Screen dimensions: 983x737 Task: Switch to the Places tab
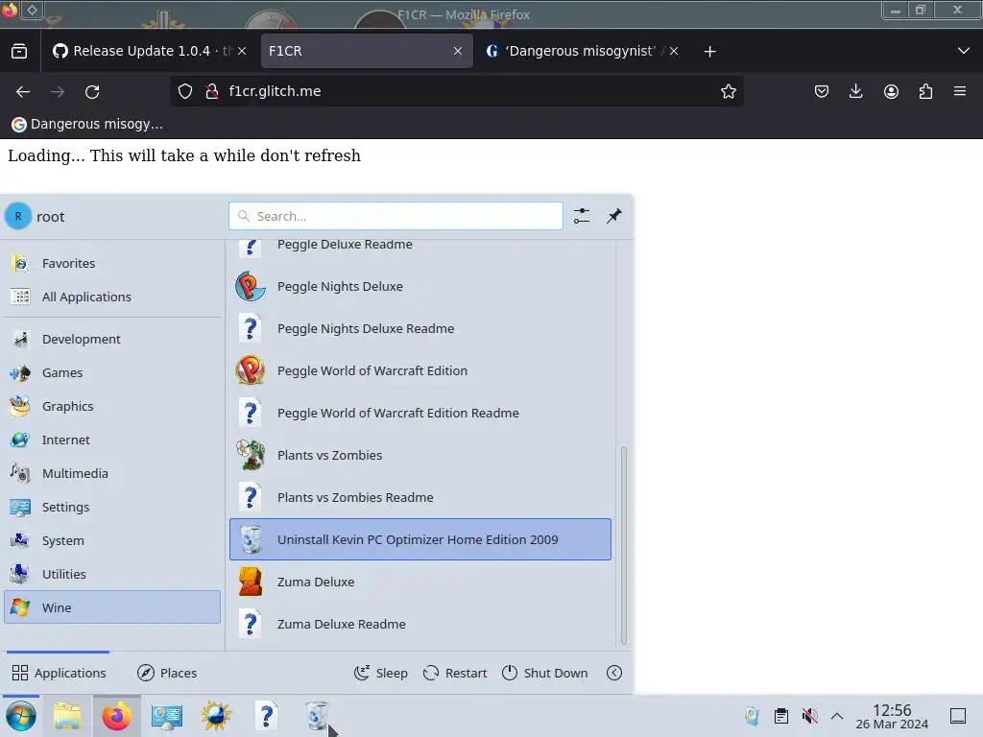pyautogui.click(x=167, y=673)
